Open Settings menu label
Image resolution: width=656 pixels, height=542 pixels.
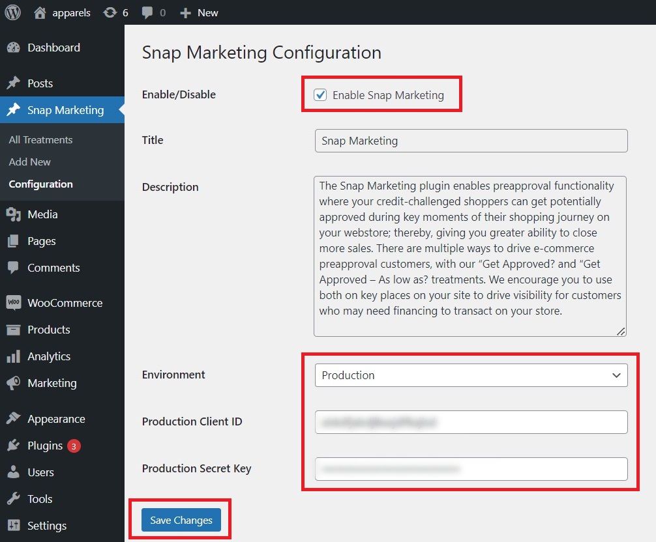[47, 526]
